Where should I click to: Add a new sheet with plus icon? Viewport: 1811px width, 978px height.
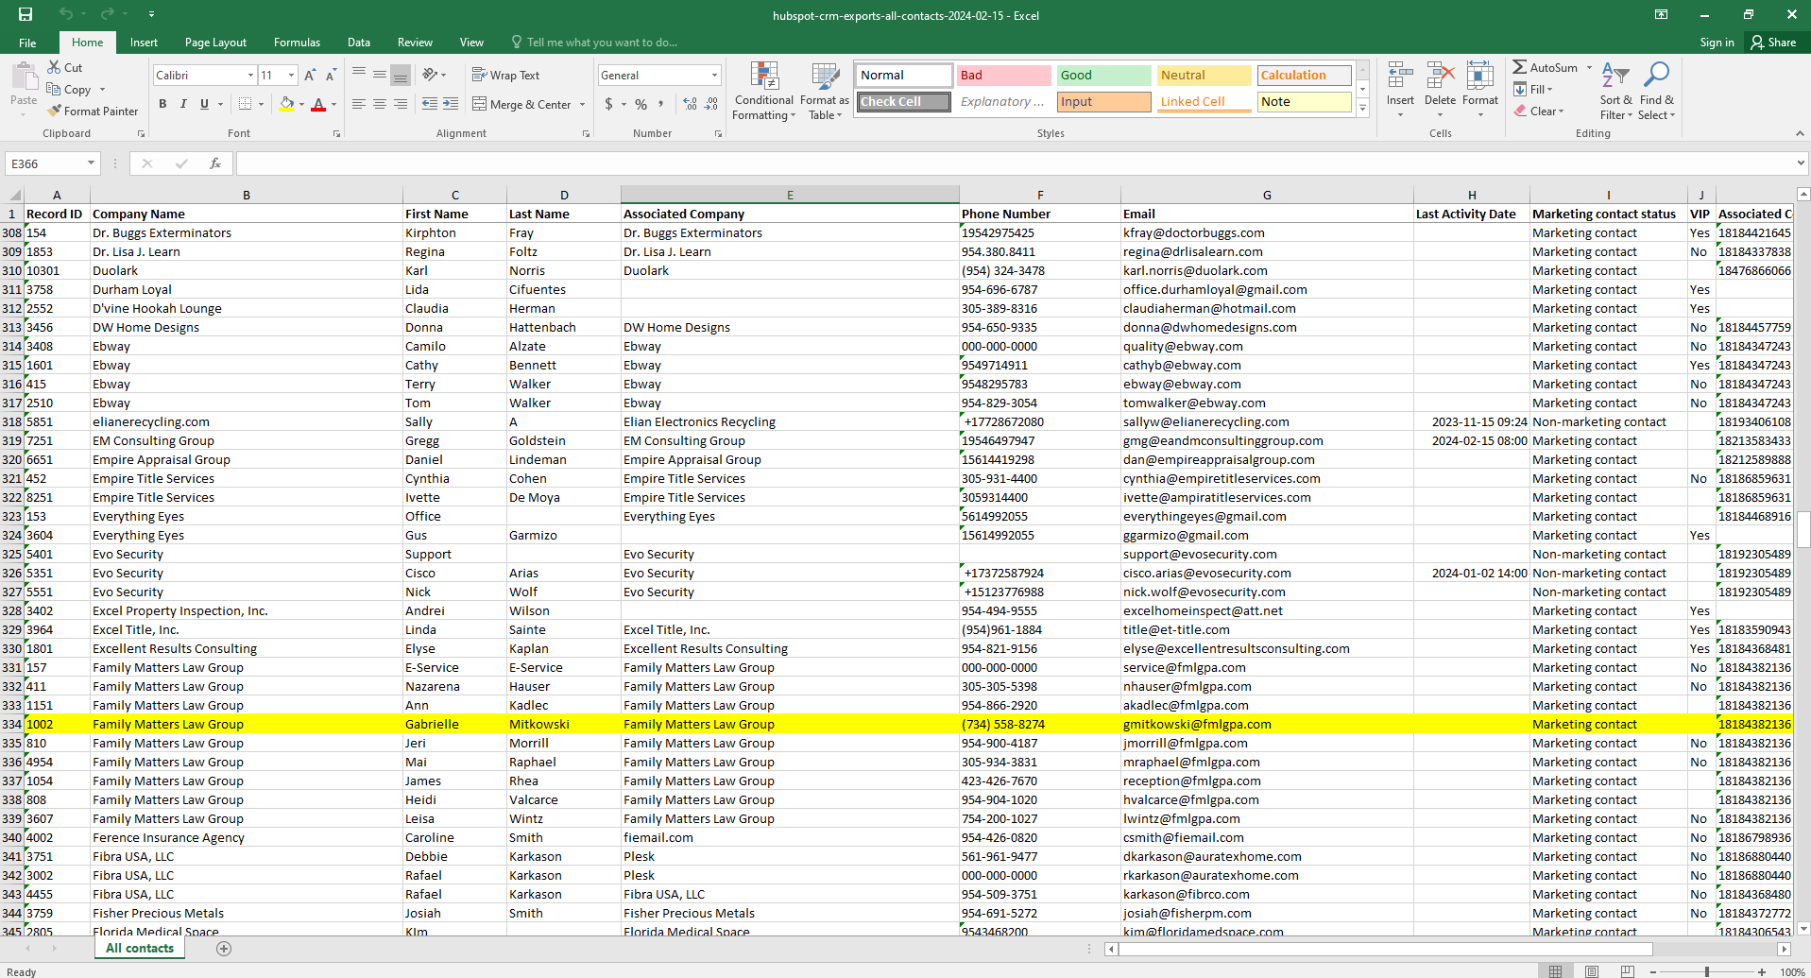pos(224,949)
